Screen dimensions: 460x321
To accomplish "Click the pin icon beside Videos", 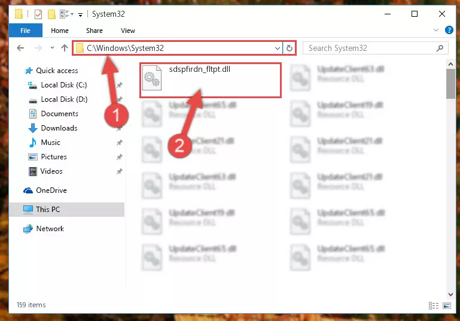I will 119,171.
